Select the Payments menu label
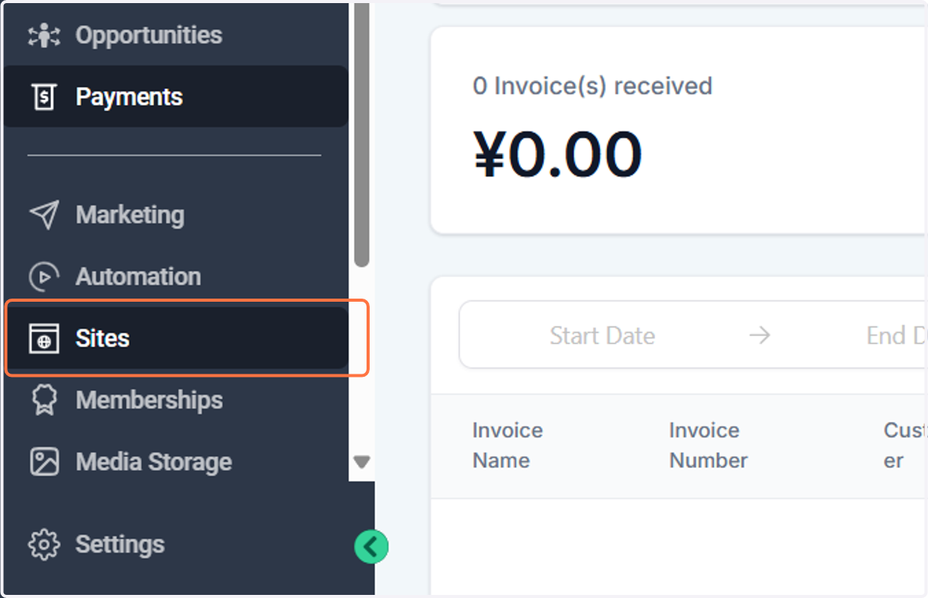This screenshot has height=598, width=928. click(x=129, y=97)
